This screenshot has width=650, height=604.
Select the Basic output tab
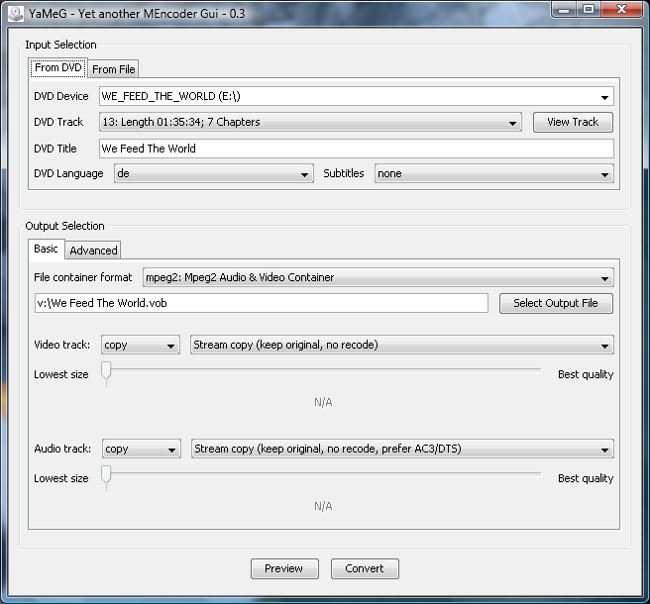46,250
